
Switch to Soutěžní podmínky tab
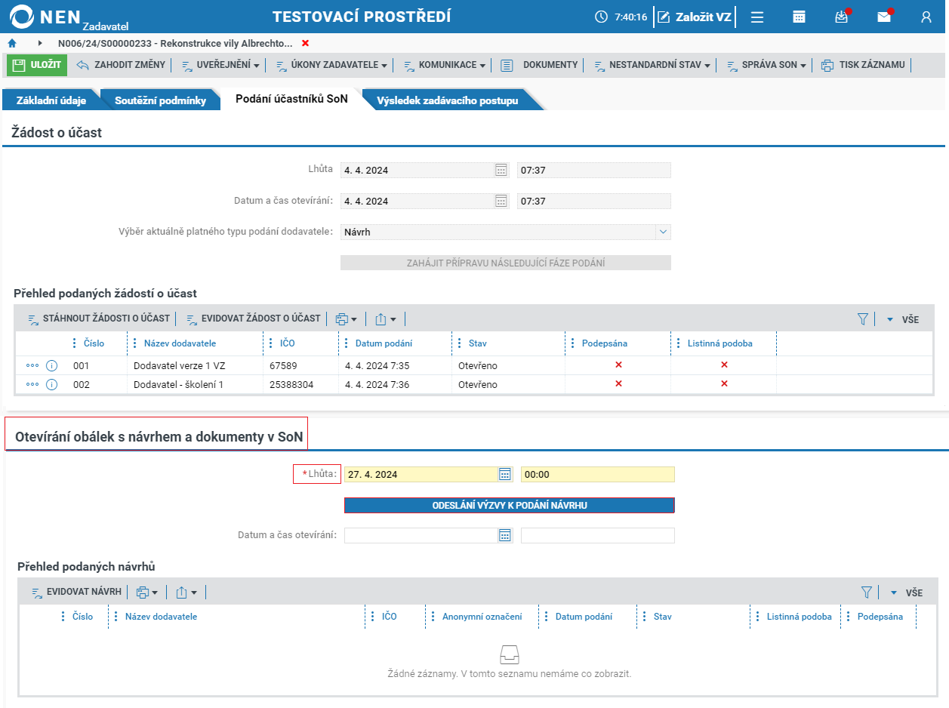tap(160, 100)
